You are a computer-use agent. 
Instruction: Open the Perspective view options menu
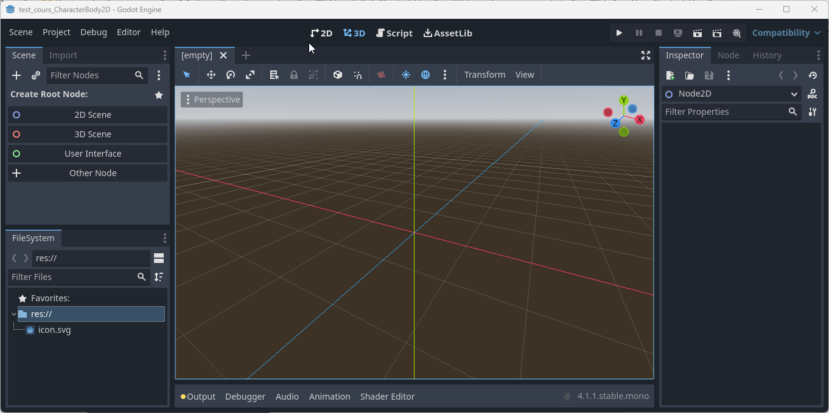(212, 100)
